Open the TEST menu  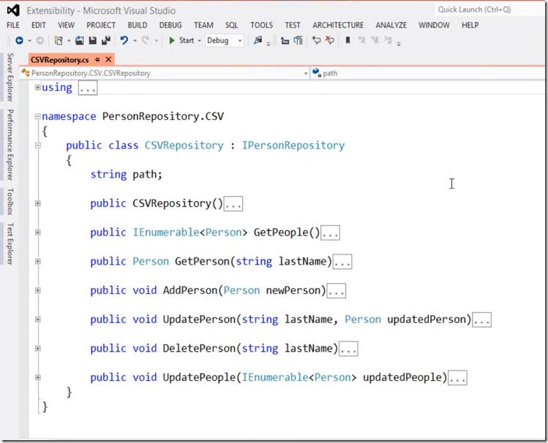[x=293, y=25]
